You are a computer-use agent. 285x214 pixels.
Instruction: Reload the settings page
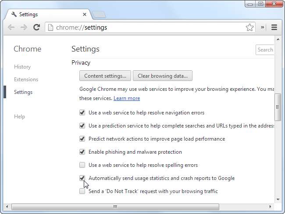coord(37,28)
